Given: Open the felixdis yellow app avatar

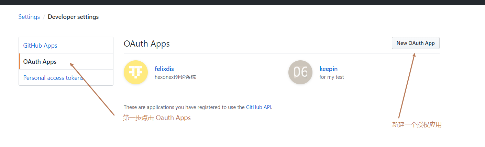Looking at the screenshot, I should (x=136, y=72).
